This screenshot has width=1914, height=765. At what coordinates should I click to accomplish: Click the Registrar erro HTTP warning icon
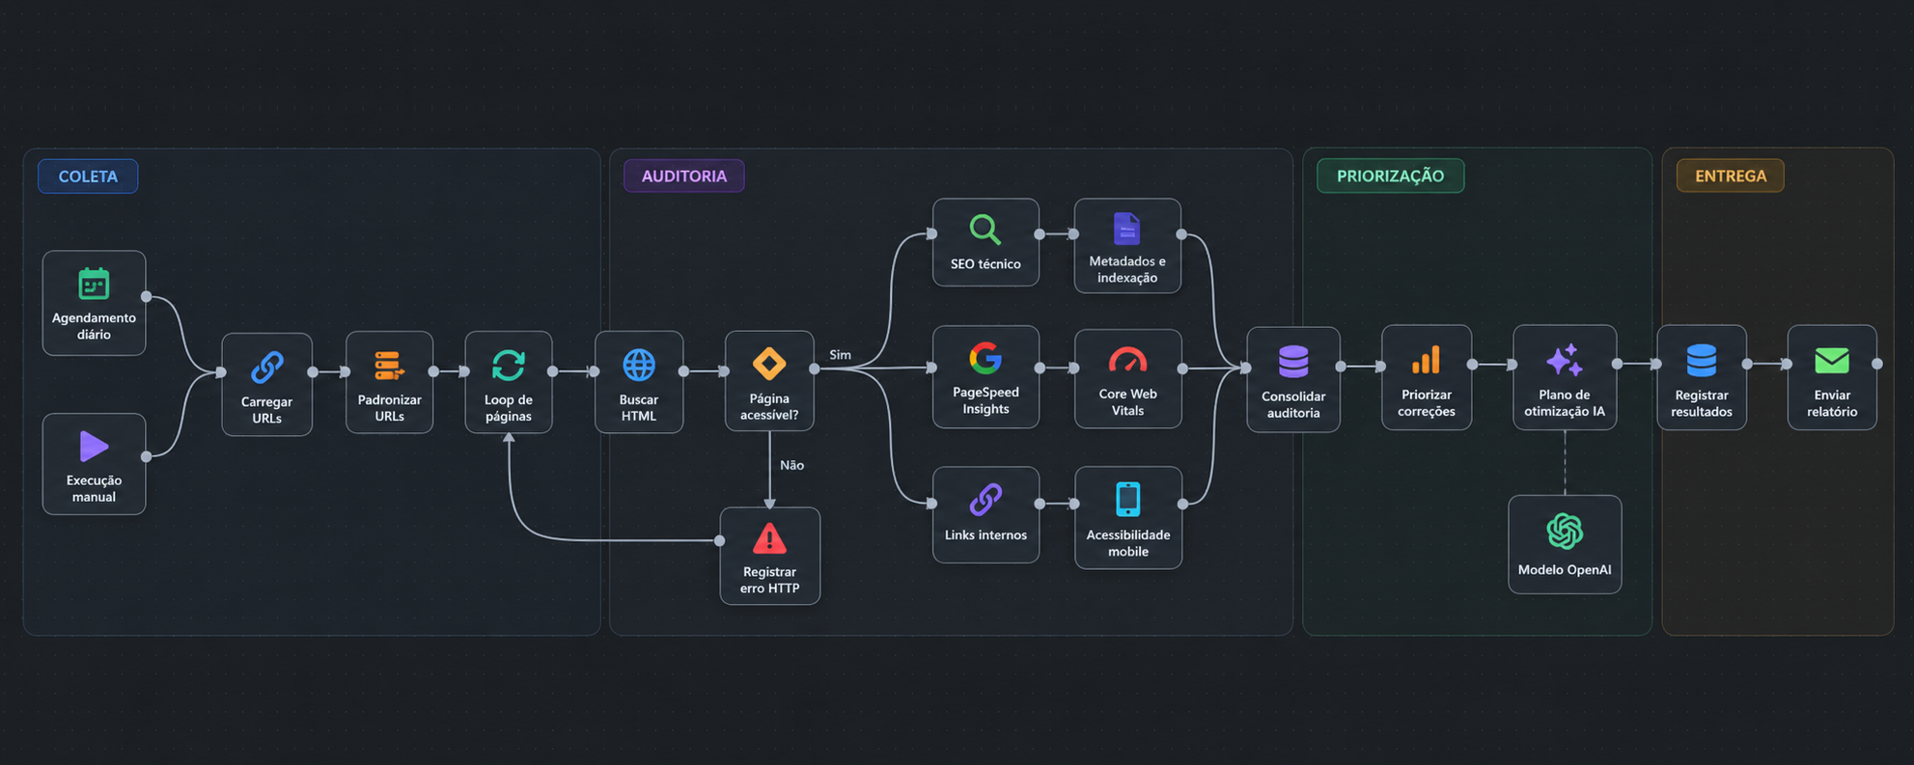pyautogui.click(x=769, y=538)
